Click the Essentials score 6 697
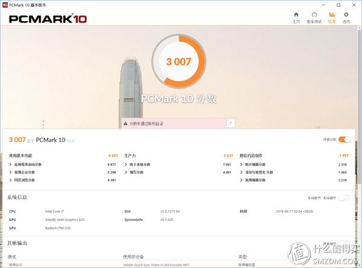 [113, 156]
